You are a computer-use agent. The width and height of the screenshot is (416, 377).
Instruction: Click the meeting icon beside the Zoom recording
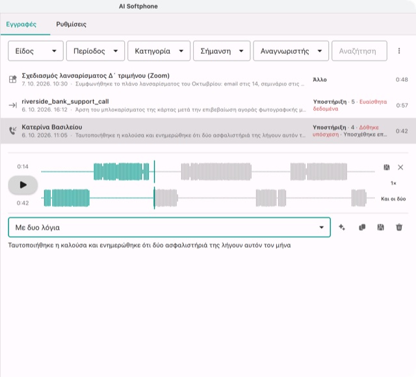13,79
